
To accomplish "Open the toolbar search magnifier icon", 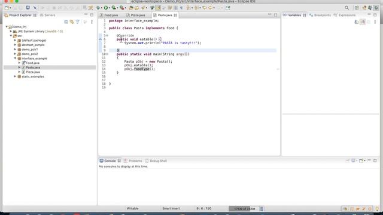I will click(x=346, y=8).
